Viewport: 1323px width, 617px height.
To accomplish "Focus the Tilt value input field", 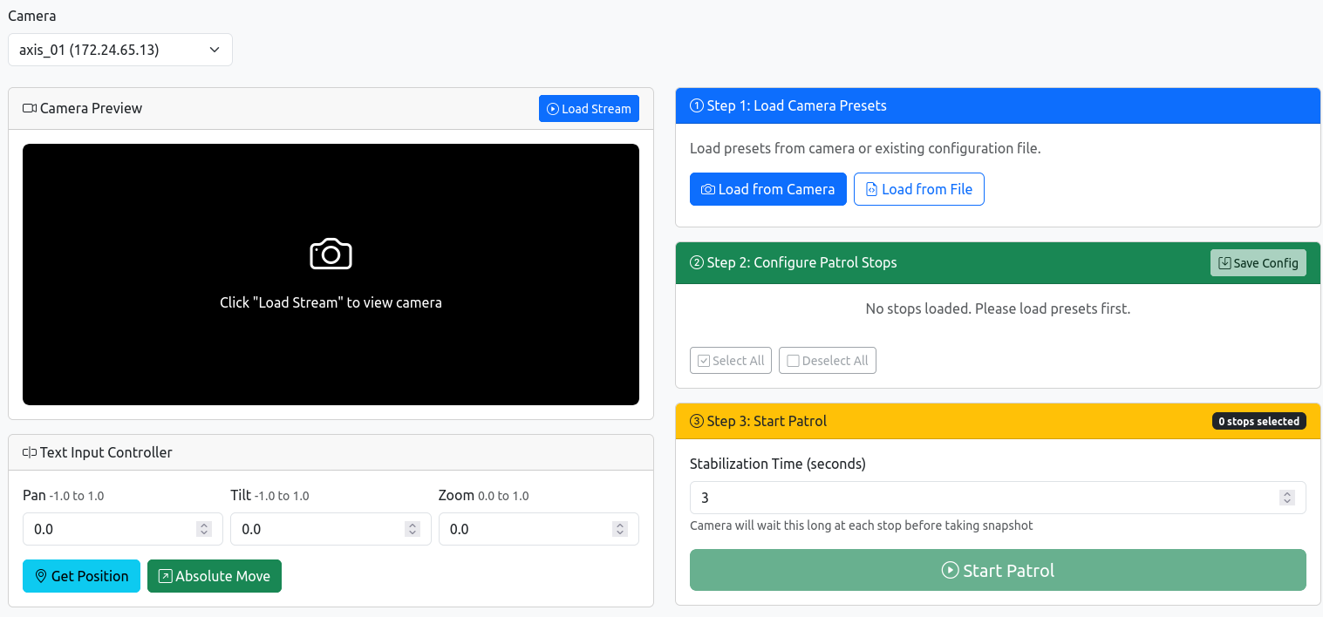I will coord(331,529).
